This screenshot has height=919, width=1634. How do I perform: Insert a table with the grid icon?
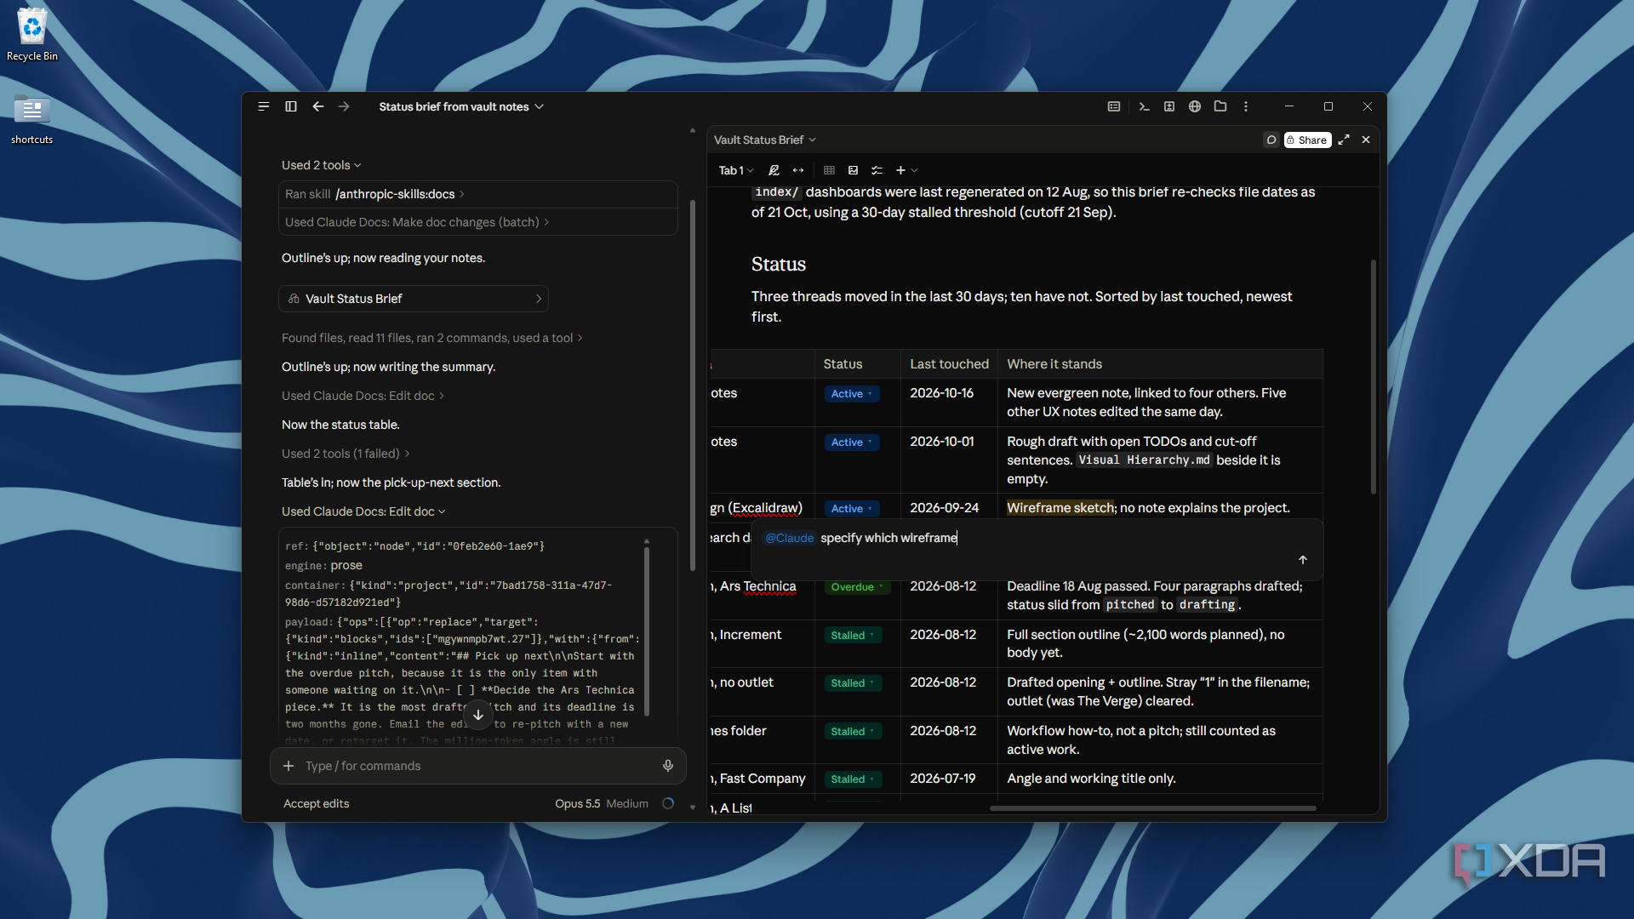[830, 170]
